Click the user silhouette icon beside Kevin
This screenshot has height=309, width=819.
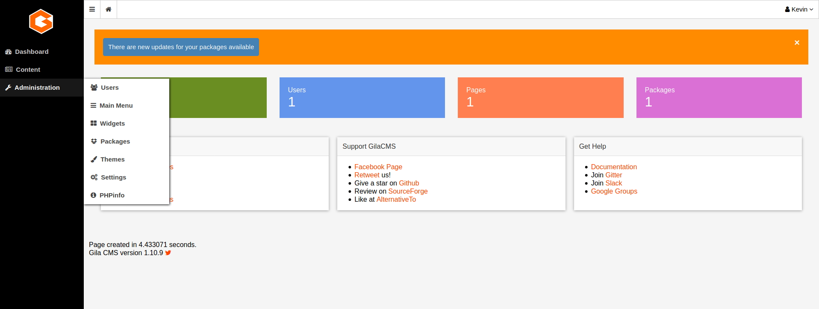click(787, 9)
